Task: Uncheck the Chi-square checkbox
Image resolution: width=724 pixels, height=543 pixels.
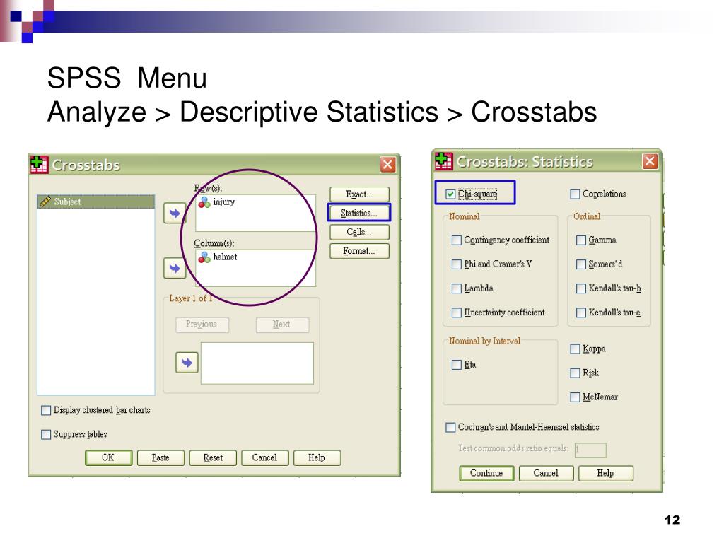Action: (450, 194)
